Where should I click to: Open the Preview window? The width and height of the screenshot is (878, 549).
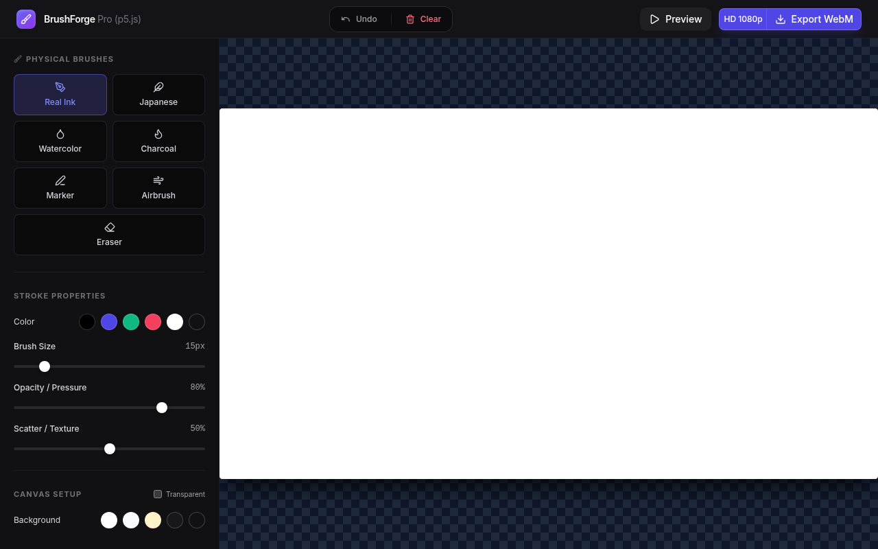coord(675,19)
